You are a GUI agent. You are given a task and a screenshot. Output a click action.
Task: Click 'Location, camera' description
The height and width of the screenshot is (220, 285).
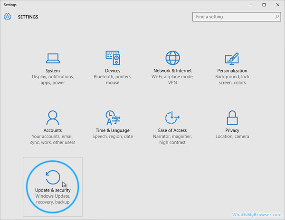[232, 137]
